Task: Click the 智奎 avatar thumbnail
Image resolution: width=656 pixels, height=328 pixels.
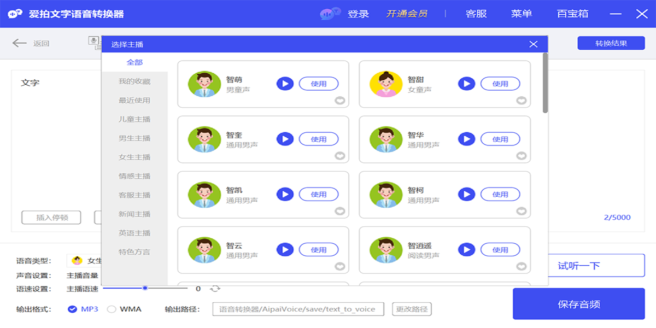Action: [x=204, y=139]
